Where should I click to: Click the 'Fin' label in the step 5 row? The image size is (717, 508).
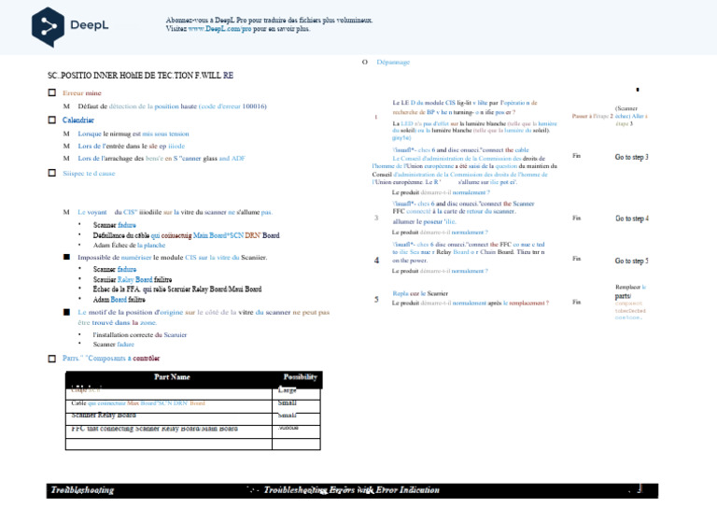point(577,302)
